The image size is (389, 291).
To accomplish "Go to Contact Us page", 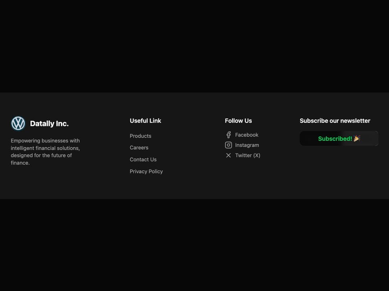I will [143, 160].
